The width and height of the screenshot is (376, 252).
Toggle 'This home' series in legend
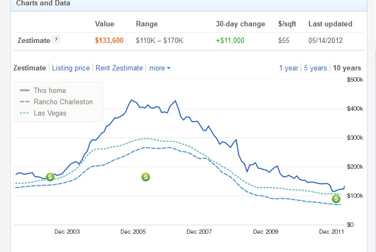[x=49, y=91]
